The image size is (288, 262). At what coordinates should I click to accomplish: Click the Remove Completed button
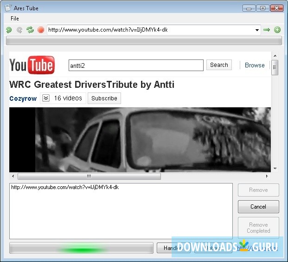(258, 228)
